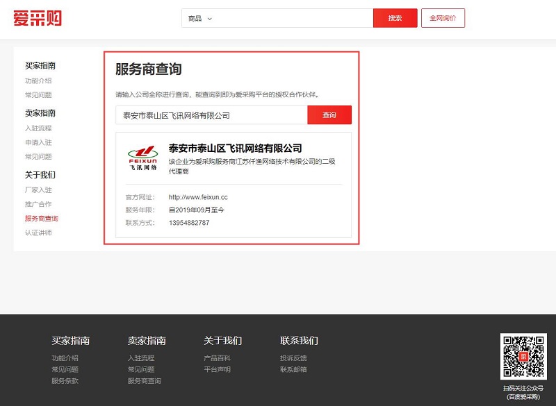Open footer 产品百科 link
Image resolution: width=556 pixels, height=406 pixels.
[217, 358]
